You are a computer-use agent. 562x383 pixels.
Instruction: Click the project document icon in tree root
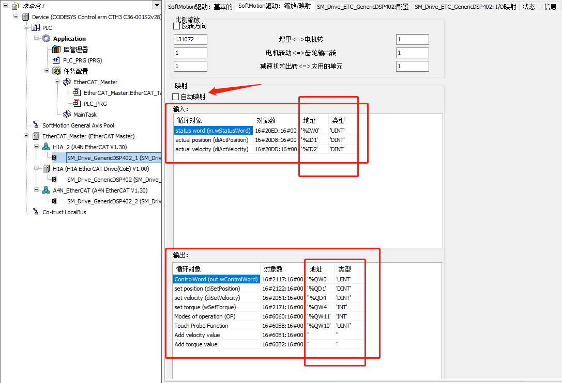pyautogui.click(x=15, y=6)
